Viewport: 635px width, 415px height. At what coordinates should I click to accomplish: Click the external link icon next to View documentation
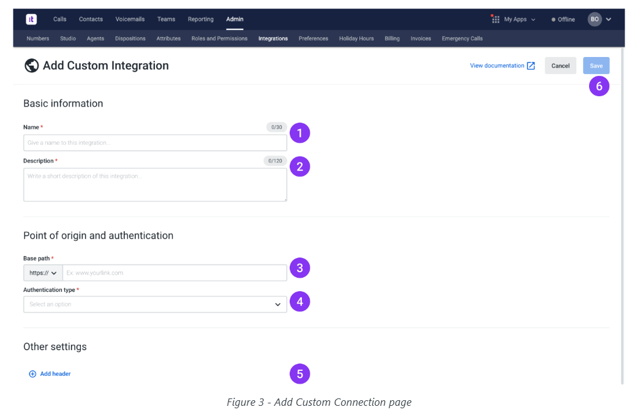(x=531, y=65)
